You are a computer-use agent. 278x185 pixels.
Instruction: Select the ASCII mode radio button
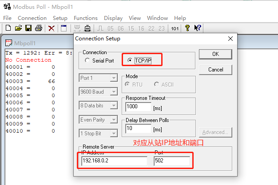coord(156,84)
